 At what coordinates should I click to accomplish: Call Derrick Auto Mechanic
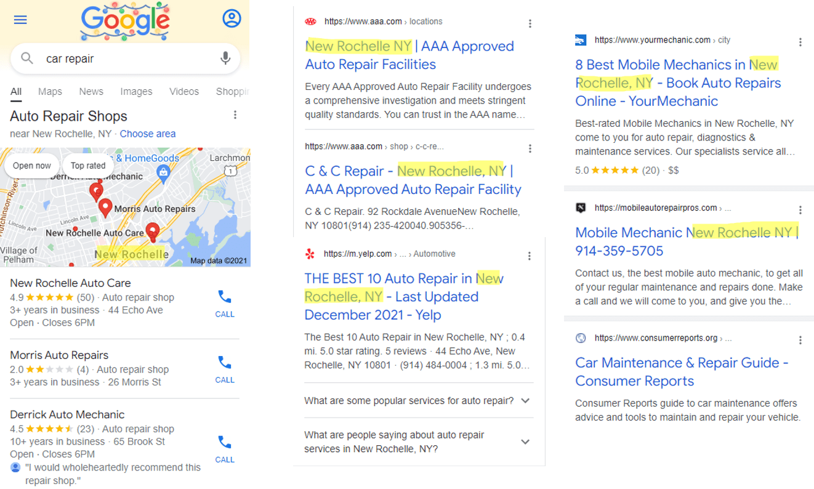pyautogui.click(x=225, y=449)
